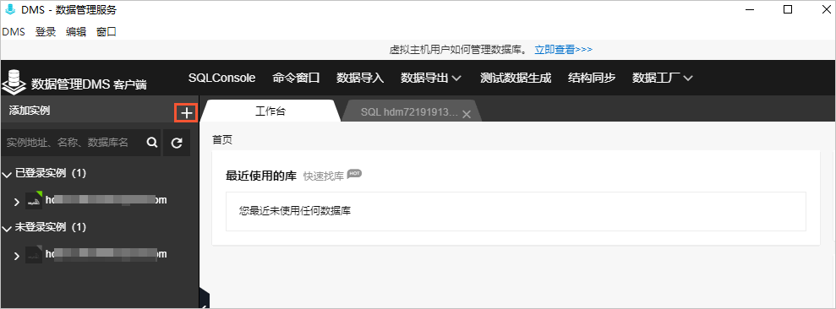Click the 首页 breadcrumb text
This screenshot has width=836, height=309.
click(x=222, y=139)
